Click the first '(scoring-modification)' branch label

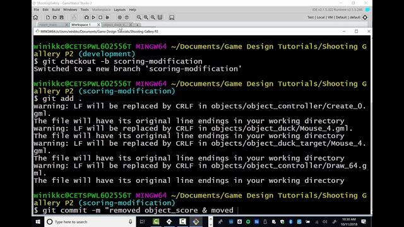[x=127, y=91]
